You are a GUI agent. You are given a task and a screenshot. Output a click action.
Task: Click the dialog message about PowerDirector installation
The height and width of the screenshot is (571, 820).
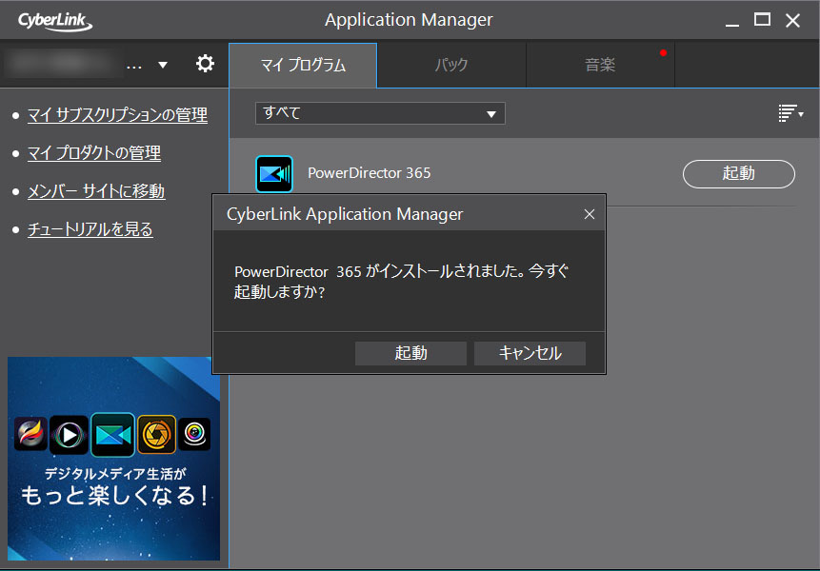(401, 281)
